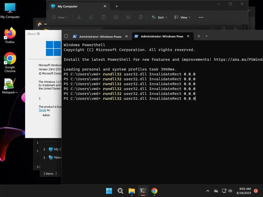Click the shield icon in the terminal tab bar

point(66,36)
